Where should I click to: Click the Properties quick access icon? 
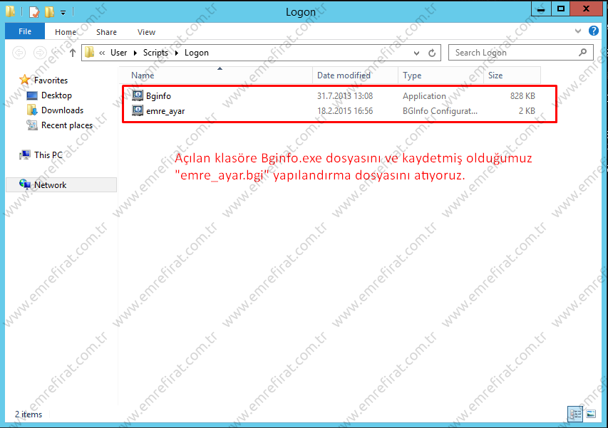click(x=34, y=12)
